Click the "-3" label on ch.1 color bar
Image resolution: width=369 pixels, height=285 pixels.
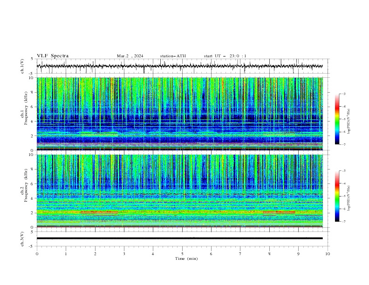(343, 94)
